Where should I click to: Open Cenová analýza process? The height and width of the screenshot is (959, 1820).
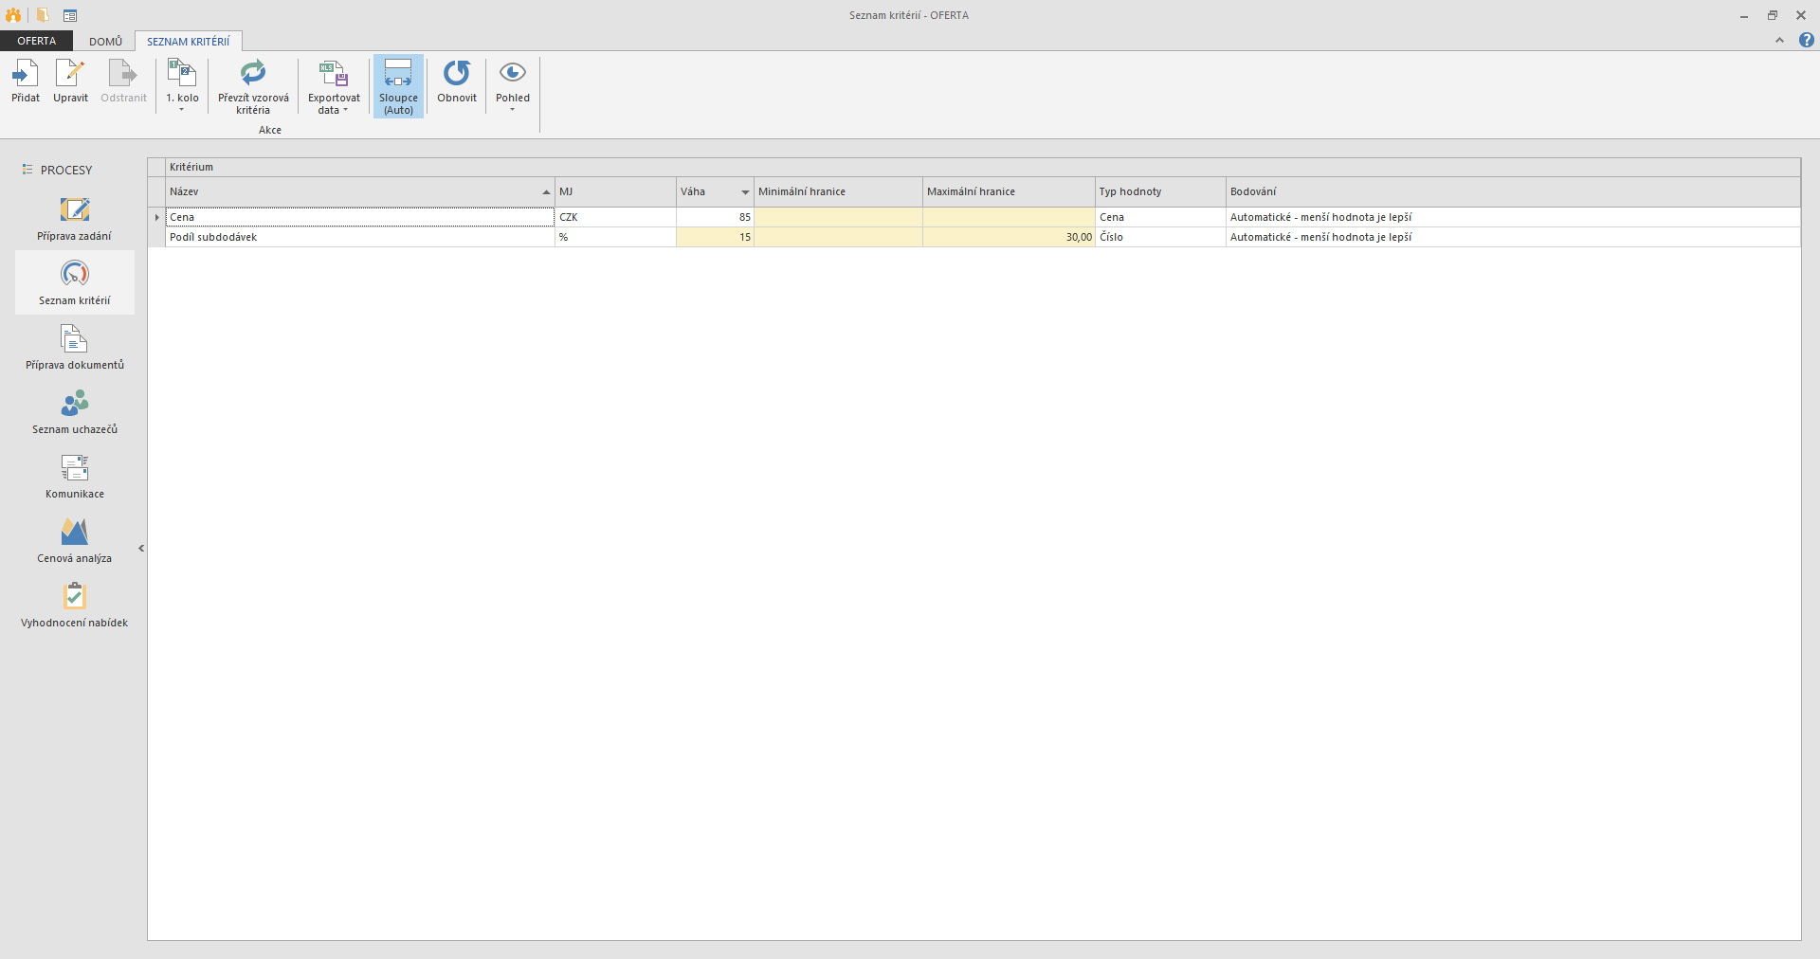pyautogui.click(x=75, y=540)
